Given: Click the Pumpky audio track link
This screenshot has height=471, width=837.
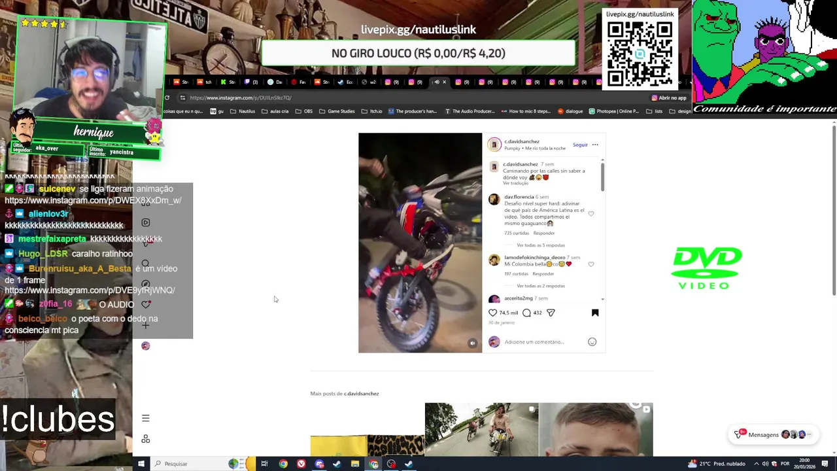Looking at the screenshot, I should [535, 148].
